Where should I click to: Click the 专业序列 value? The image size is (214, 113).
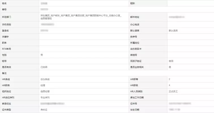pos(45,97)
